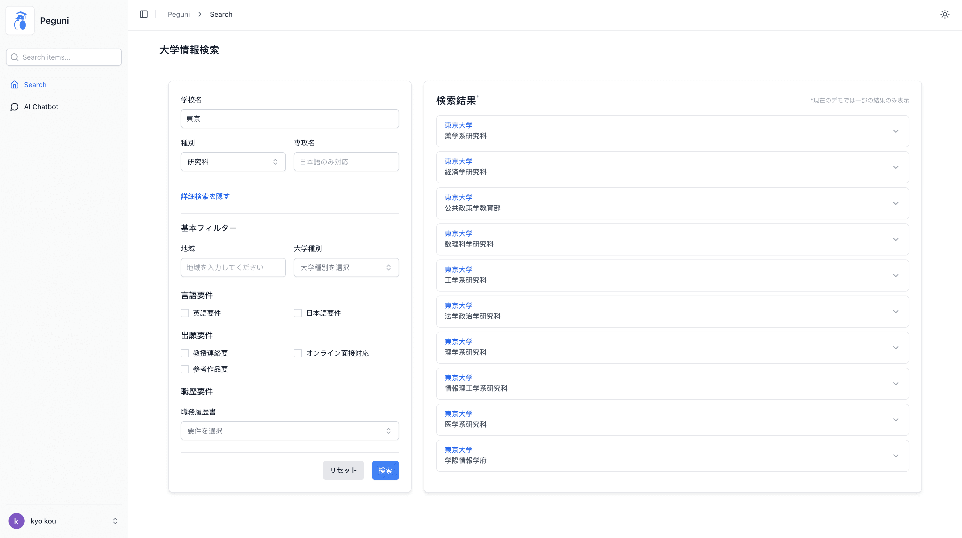
Task: Click the Peguni penguin logo
Action: click(x=20, y=20)
